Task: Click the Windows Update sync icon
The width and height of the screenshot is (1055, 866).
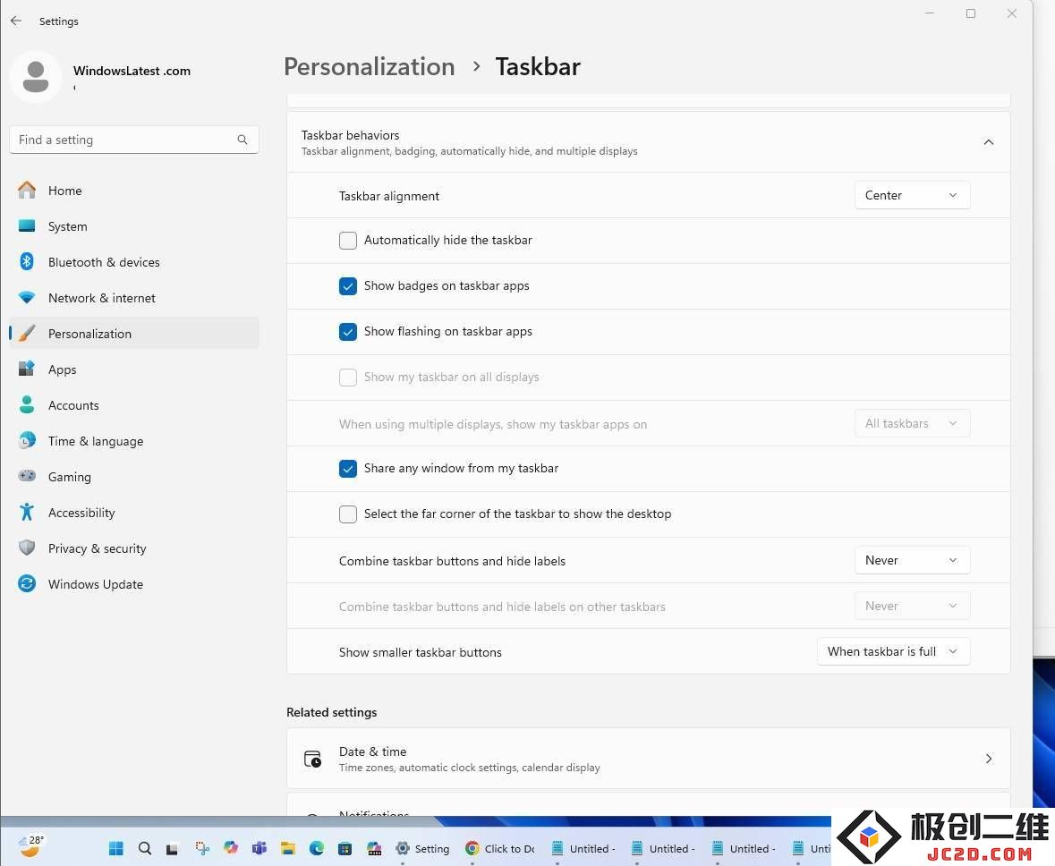Action: pos(27,583)
